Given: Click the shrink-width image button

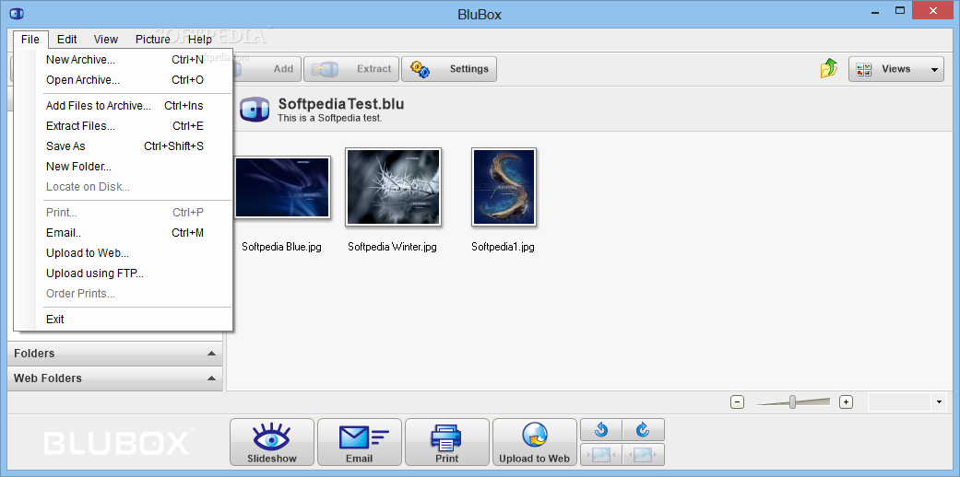Looking at the screenshot, I should pos(601,454).
